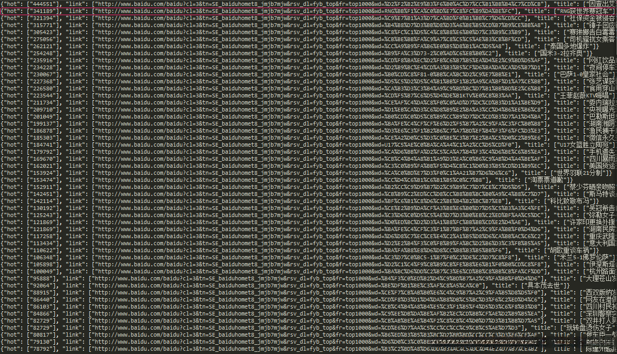Click the hot value "227368"
The width and height of the screenshot is (617, 354).
(x=43, y=81)
